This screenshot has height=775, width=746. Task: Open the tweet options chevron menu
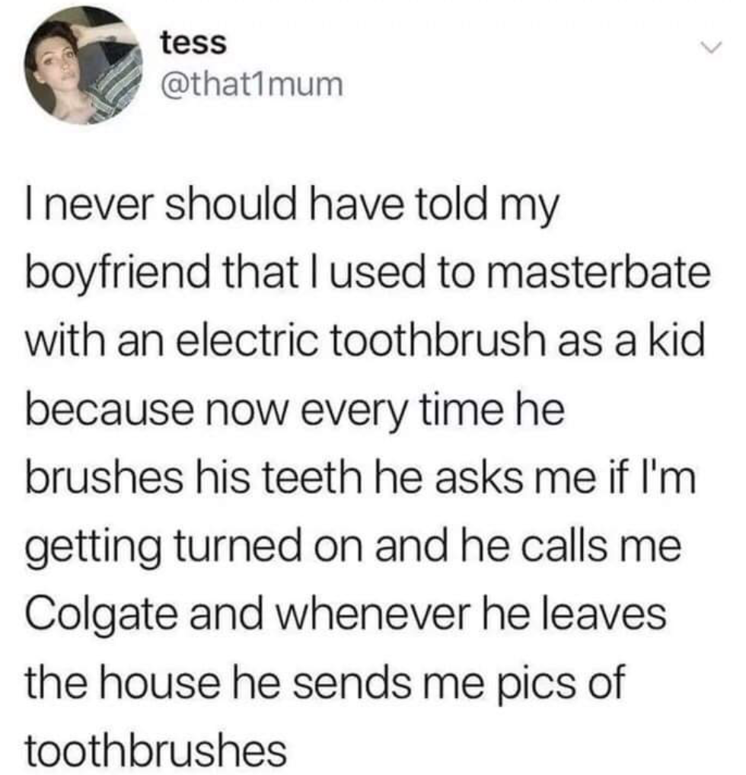click(710, 47)
